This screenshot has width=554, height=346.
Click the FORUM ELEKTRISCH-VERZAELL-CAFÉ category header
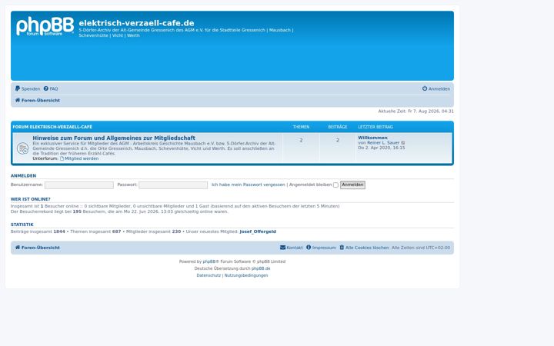coord(52,127)
